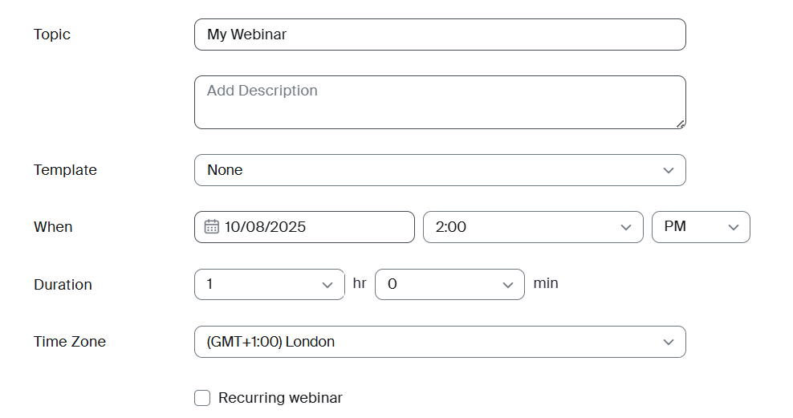Grab the description box resize handle
Image resolution: width=793 pixels, height=418 pixels.
tap(681, 124)
